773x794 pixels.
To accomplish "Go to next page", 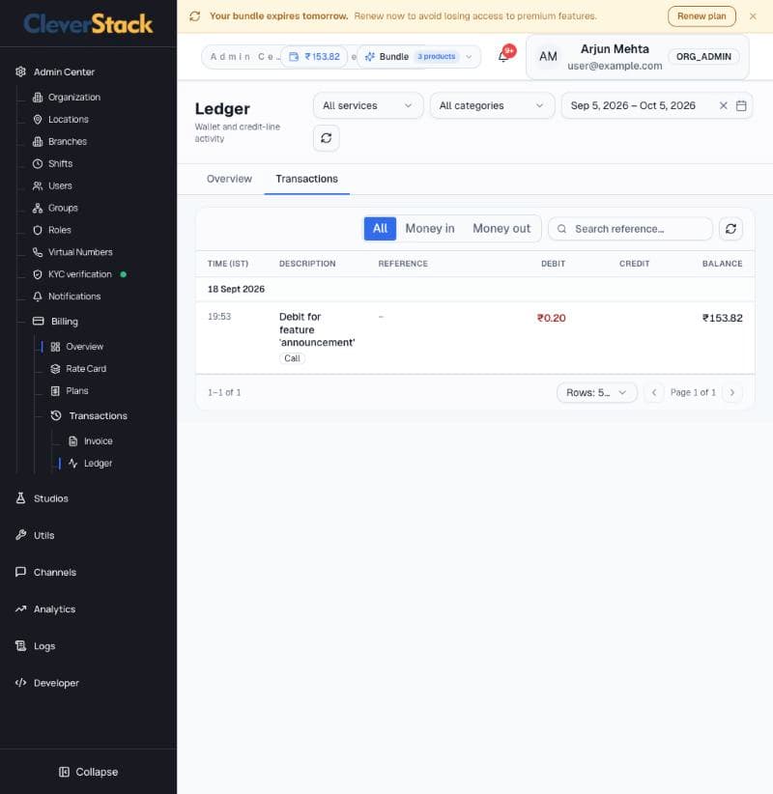I will [732, 393].
